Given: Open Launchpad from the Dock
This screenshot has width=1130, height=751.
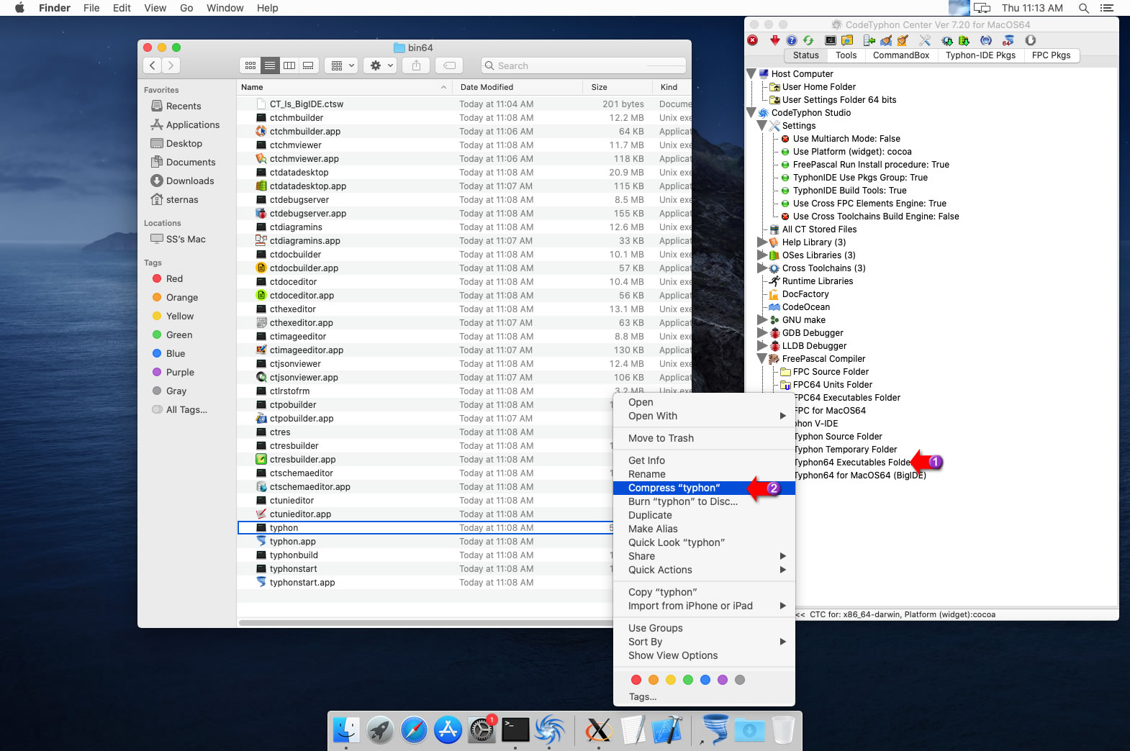Looking at the screenshot, I should [x=380, y=730].
